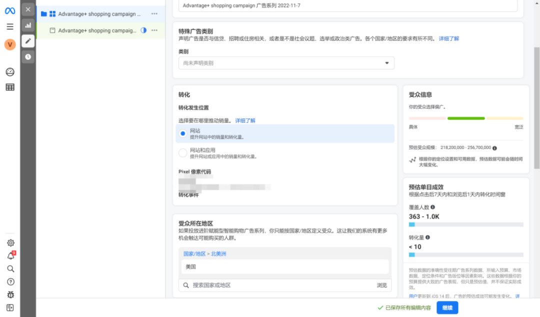
Task: Select the 网站和应用 radio button
Action: [183, 153]
